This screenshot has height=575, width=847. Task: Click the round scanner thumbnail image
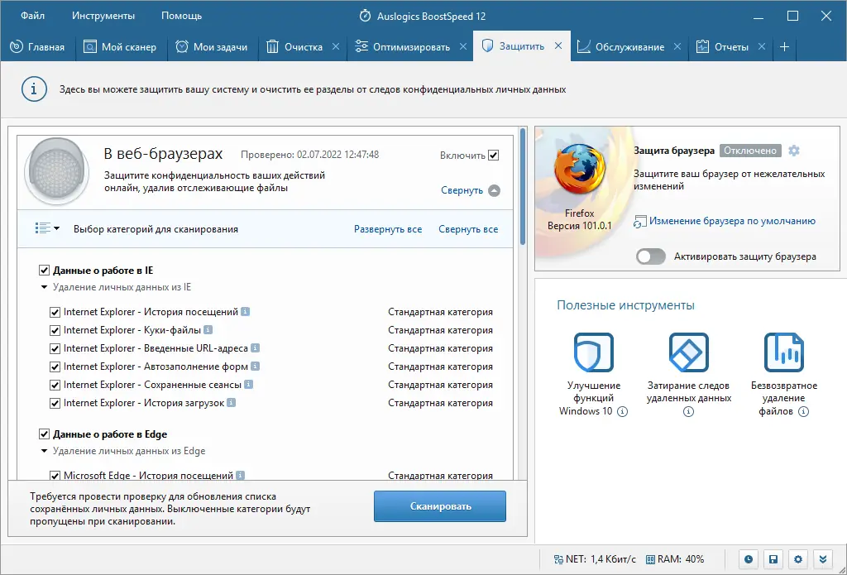(57, 170)
